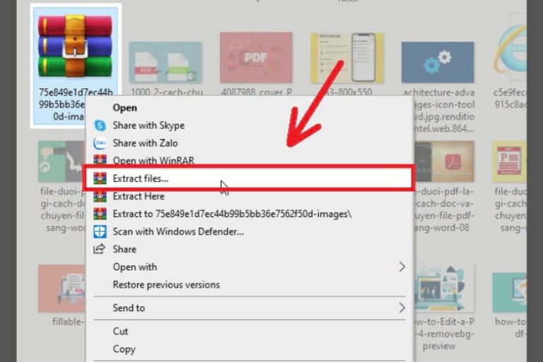Viewport: 543px width, 362px height.
Task: Click WinRAR icon beside Extract Here
Action: [x=100, y=196]
